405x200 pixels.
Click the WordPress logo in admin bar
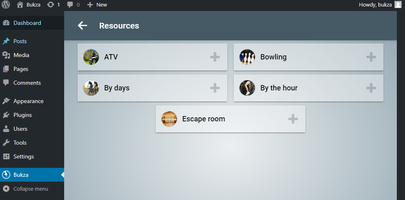6,5
